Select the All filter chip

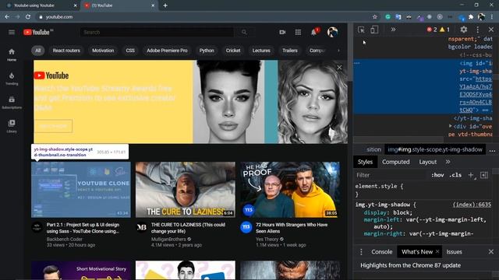click(x=38, y=51)
